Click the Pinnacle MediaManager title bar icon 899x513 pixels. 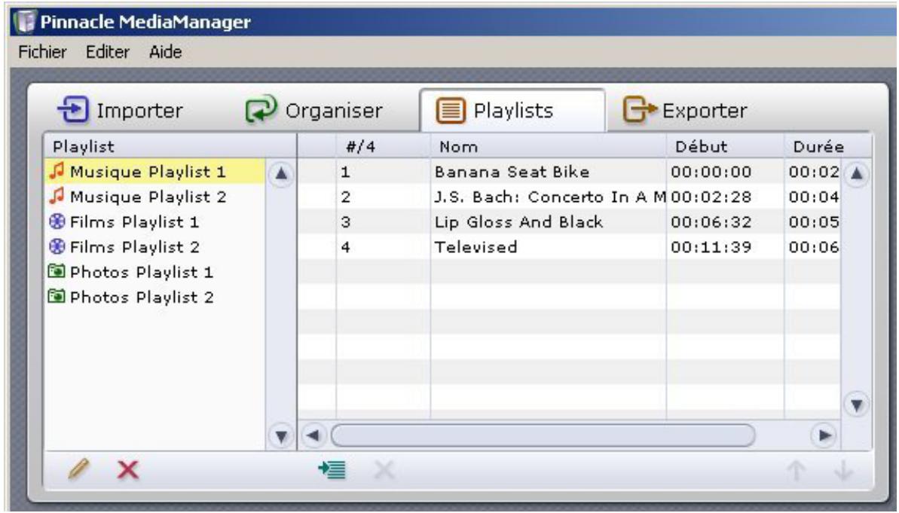click(25, 22)
